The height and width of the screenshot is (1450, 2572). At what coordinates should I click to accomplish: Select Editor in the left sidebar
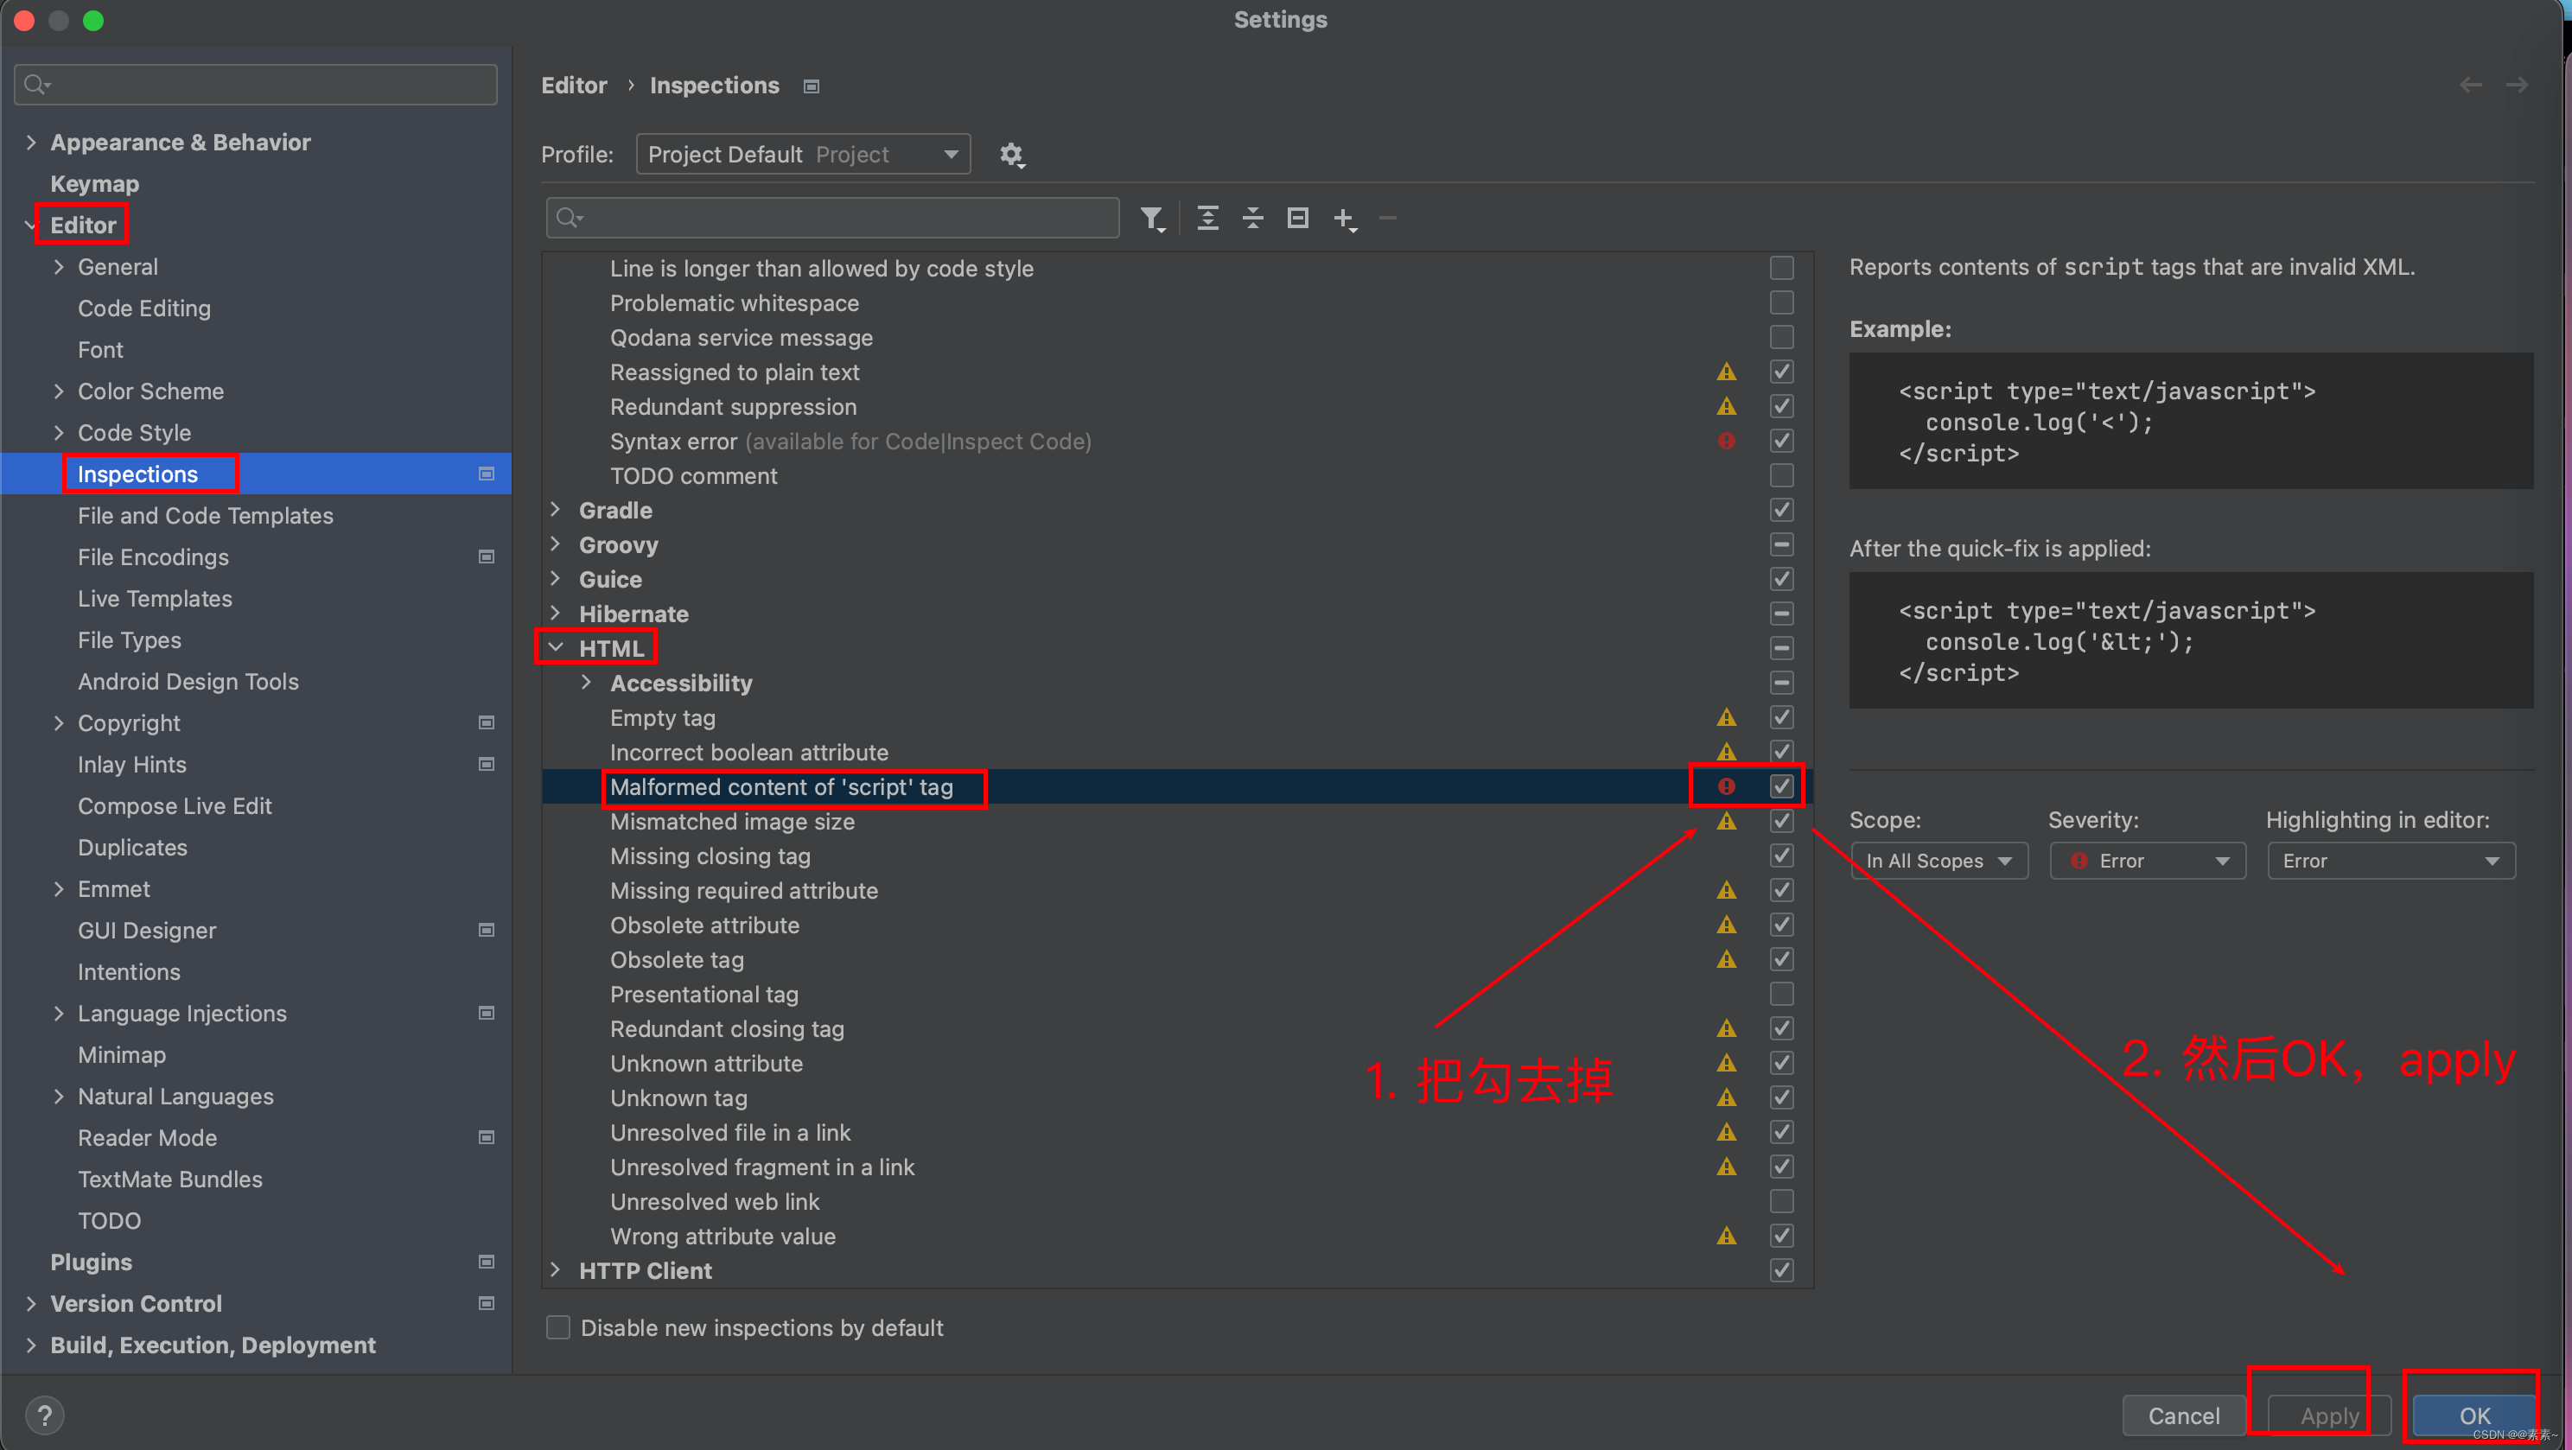click(x=83, y=225)
